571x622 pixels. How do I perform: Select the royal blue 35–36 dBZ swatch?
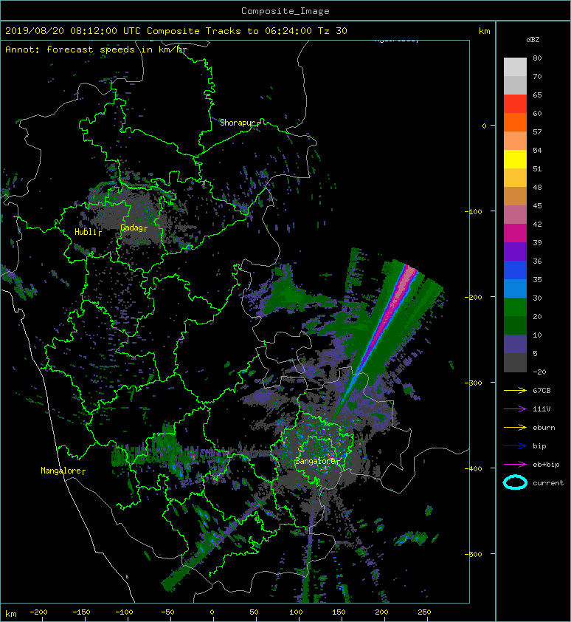pyautogui.click(x=515, y=270)
